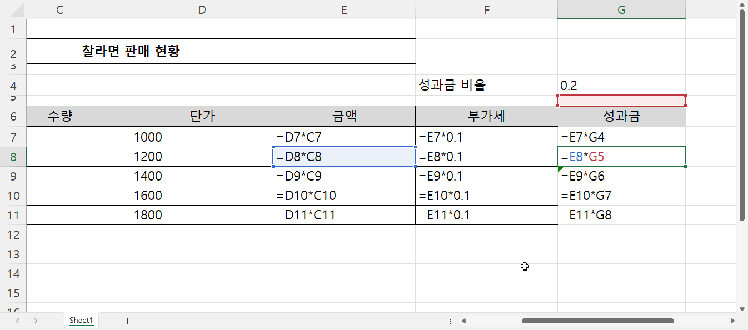Click the 수량 header cell
The height and width of the screenshot is (330, 748).
78,116
